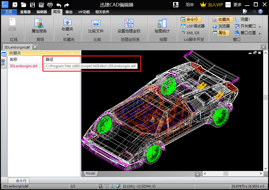Collapse the ribbon with the chevron icon
The width and height of the screenshot is (269, 190).
[x=254, y=11]
